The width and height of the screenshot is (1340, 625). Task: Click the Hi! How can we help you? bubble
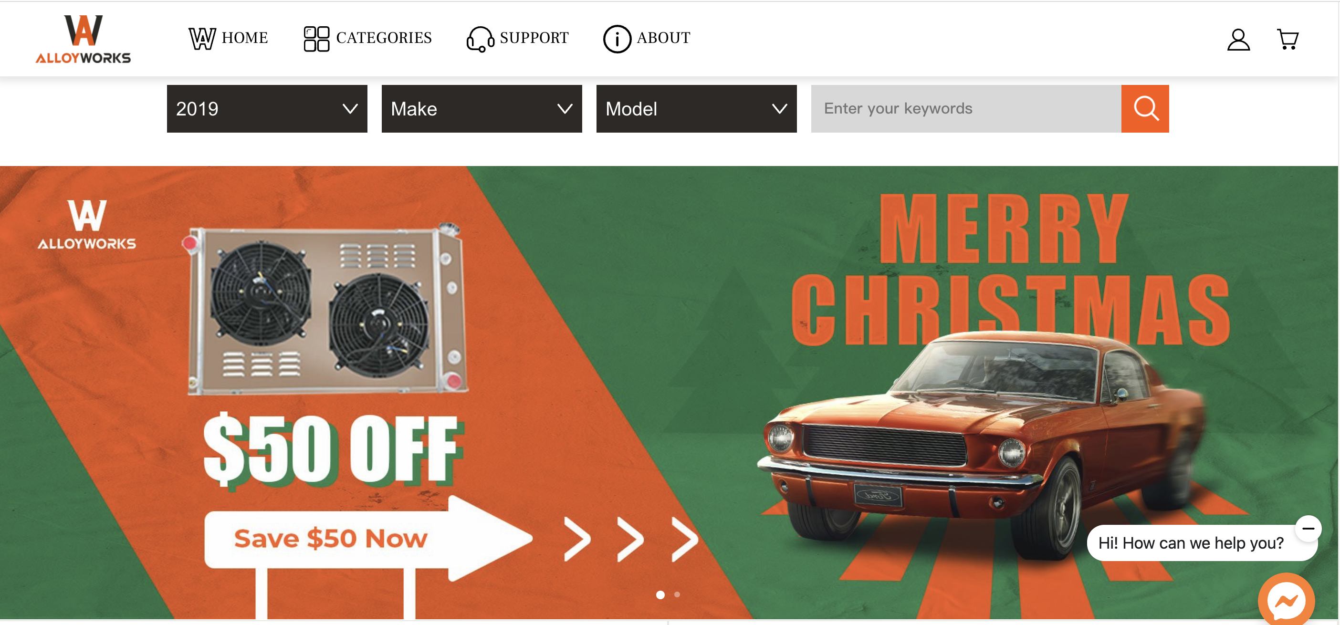pos(1191,543)
